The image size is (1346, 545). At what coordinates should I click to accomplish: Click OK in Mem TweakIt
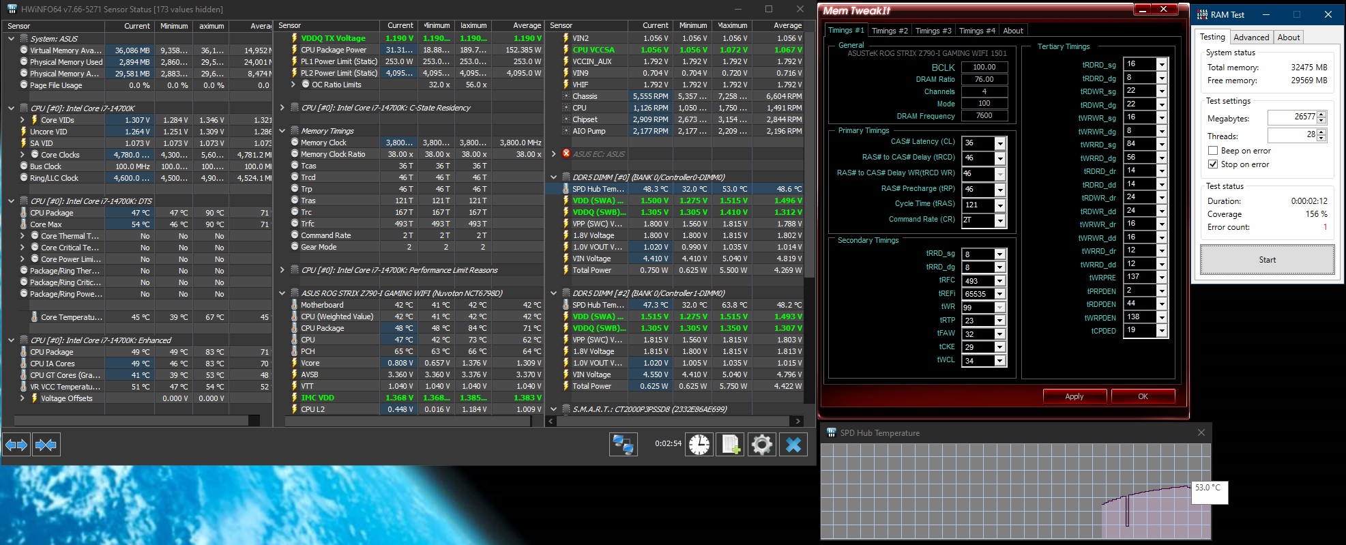point(1143,396)
